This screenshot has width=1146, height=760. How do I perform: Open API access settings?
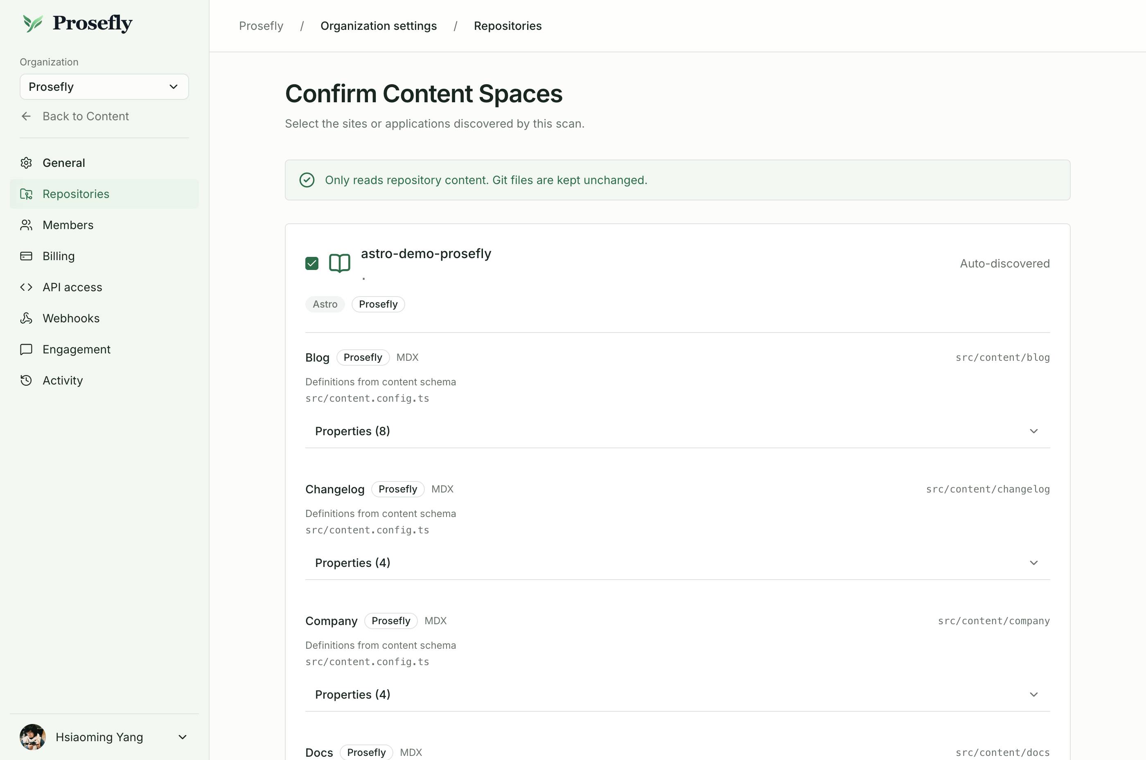tap(104, 287)
